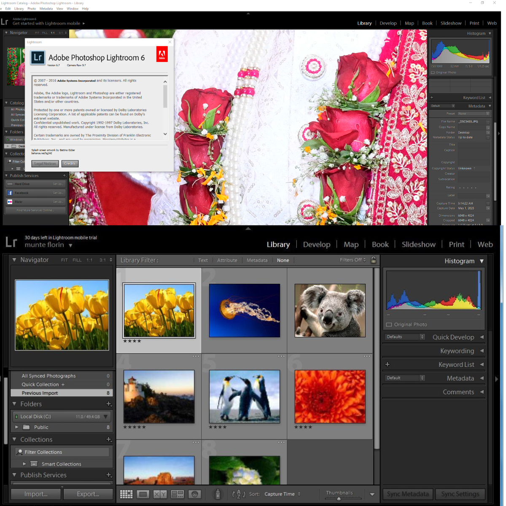This screenshot has height=506, width=506.
Task: Enable Original Photo checkbox under lower histogram
Action: 389,325
